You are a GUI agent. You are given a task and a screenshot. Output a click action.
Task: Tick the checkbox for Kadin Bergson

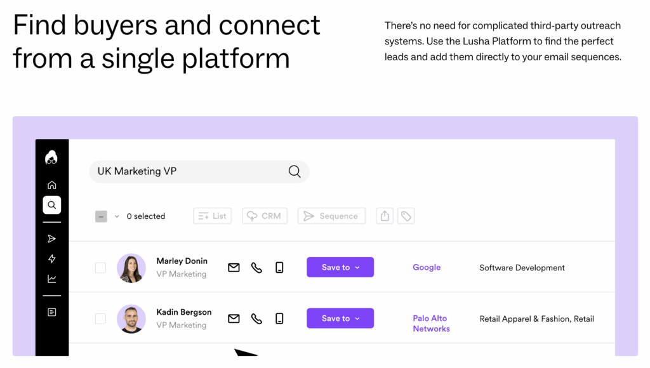click(100, 319)
